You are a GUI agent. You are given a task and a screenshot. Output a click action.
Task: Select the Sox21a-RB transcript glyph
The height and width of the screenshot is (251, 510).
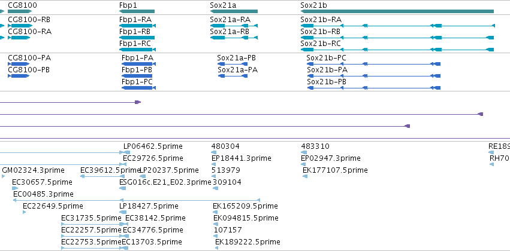(x=234, y=38)
